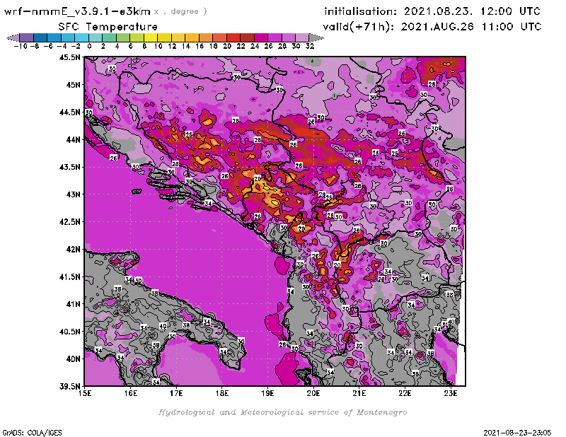The width and height of the screenshot is (566, 437).
Task: Pick the swatch between 12 and 14
Action: (178, 37)
